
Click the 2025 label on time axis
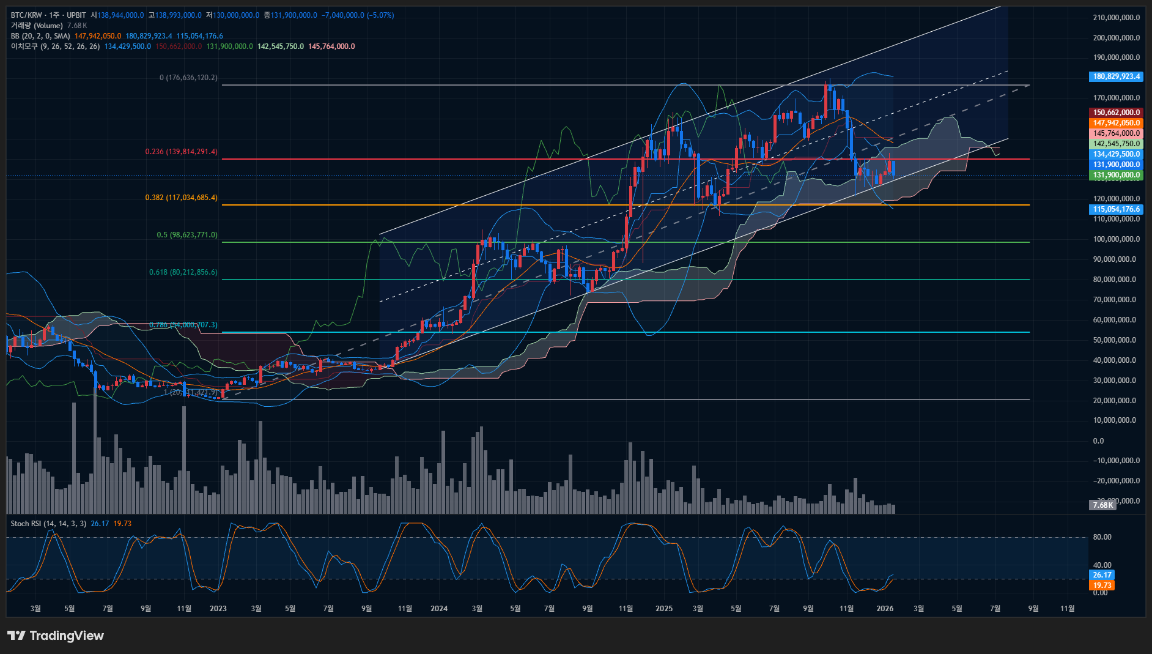(x=663, y=609)
